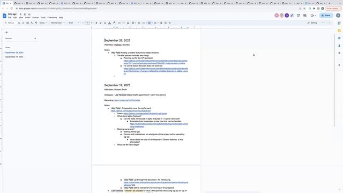This screenshot has height=193, width=343.
Task: Open the Maps side panel icon
Action: point(339,53)
